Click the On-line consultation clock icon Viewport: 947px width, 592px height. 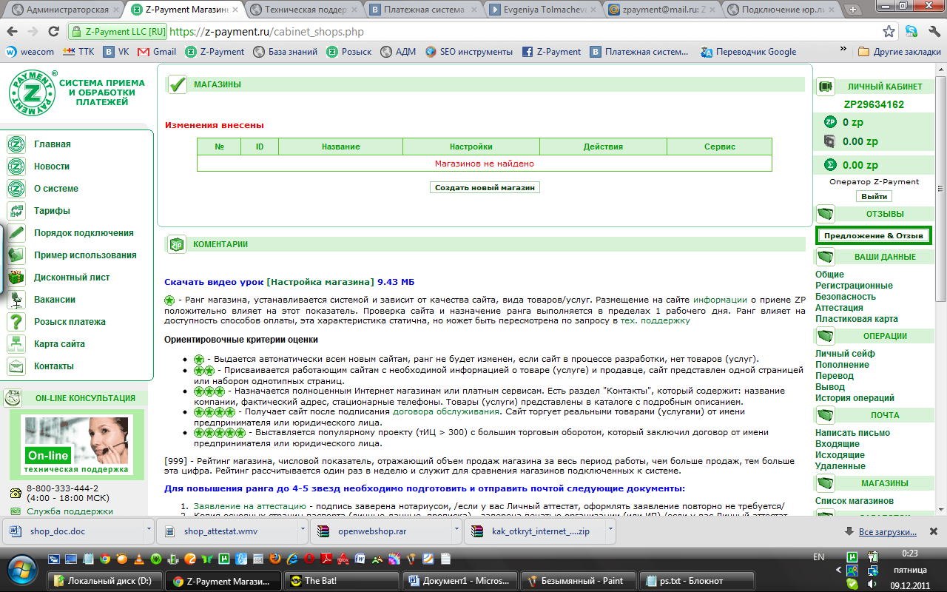click(13, 398)
